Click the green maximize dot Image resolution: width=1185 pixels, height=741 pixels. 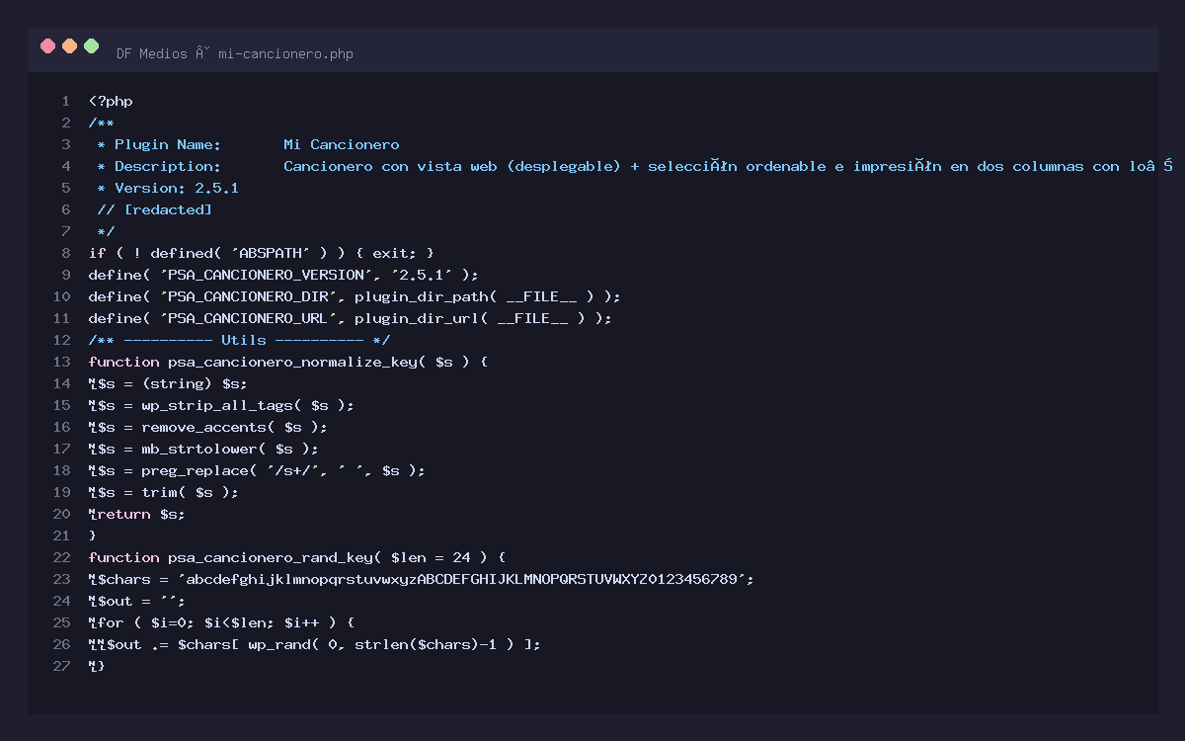92,45
